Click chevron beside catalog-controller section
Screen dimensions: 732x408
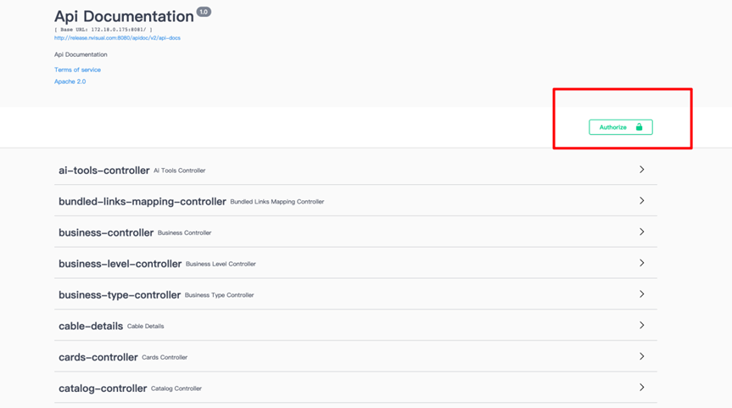tap(641, 388)
